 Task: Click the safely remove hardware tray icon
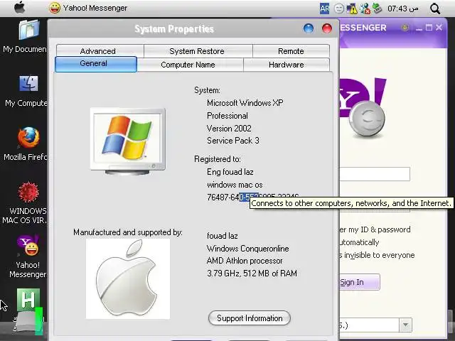377,8
